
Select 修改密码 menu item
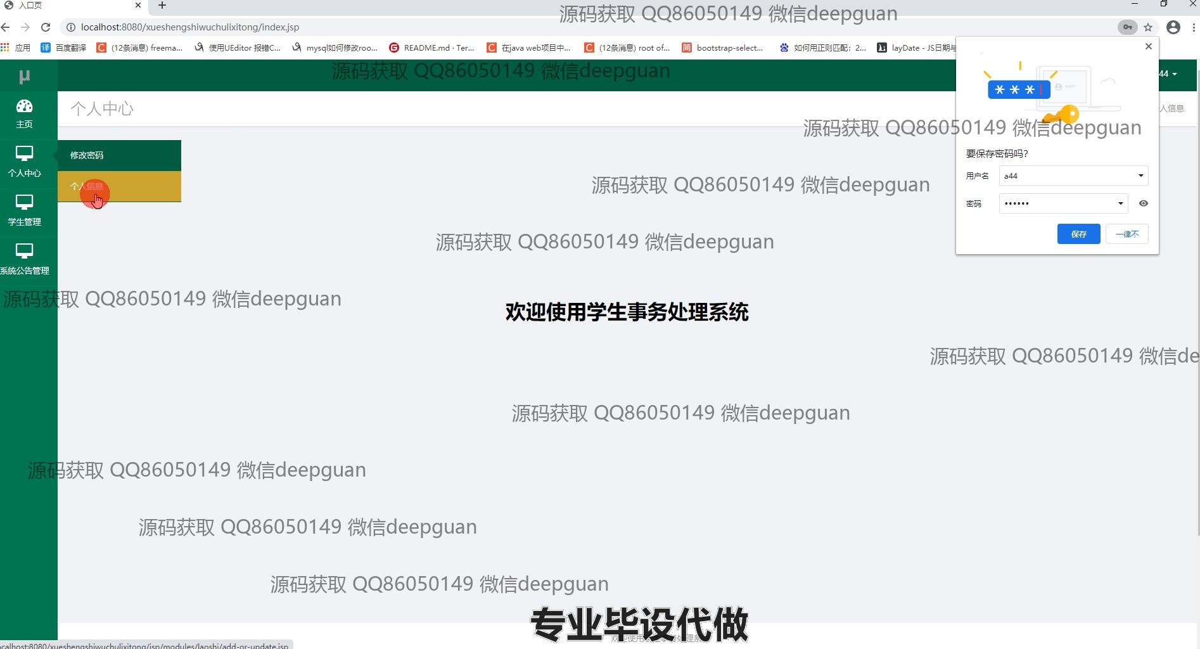click(x=87, y=155)
